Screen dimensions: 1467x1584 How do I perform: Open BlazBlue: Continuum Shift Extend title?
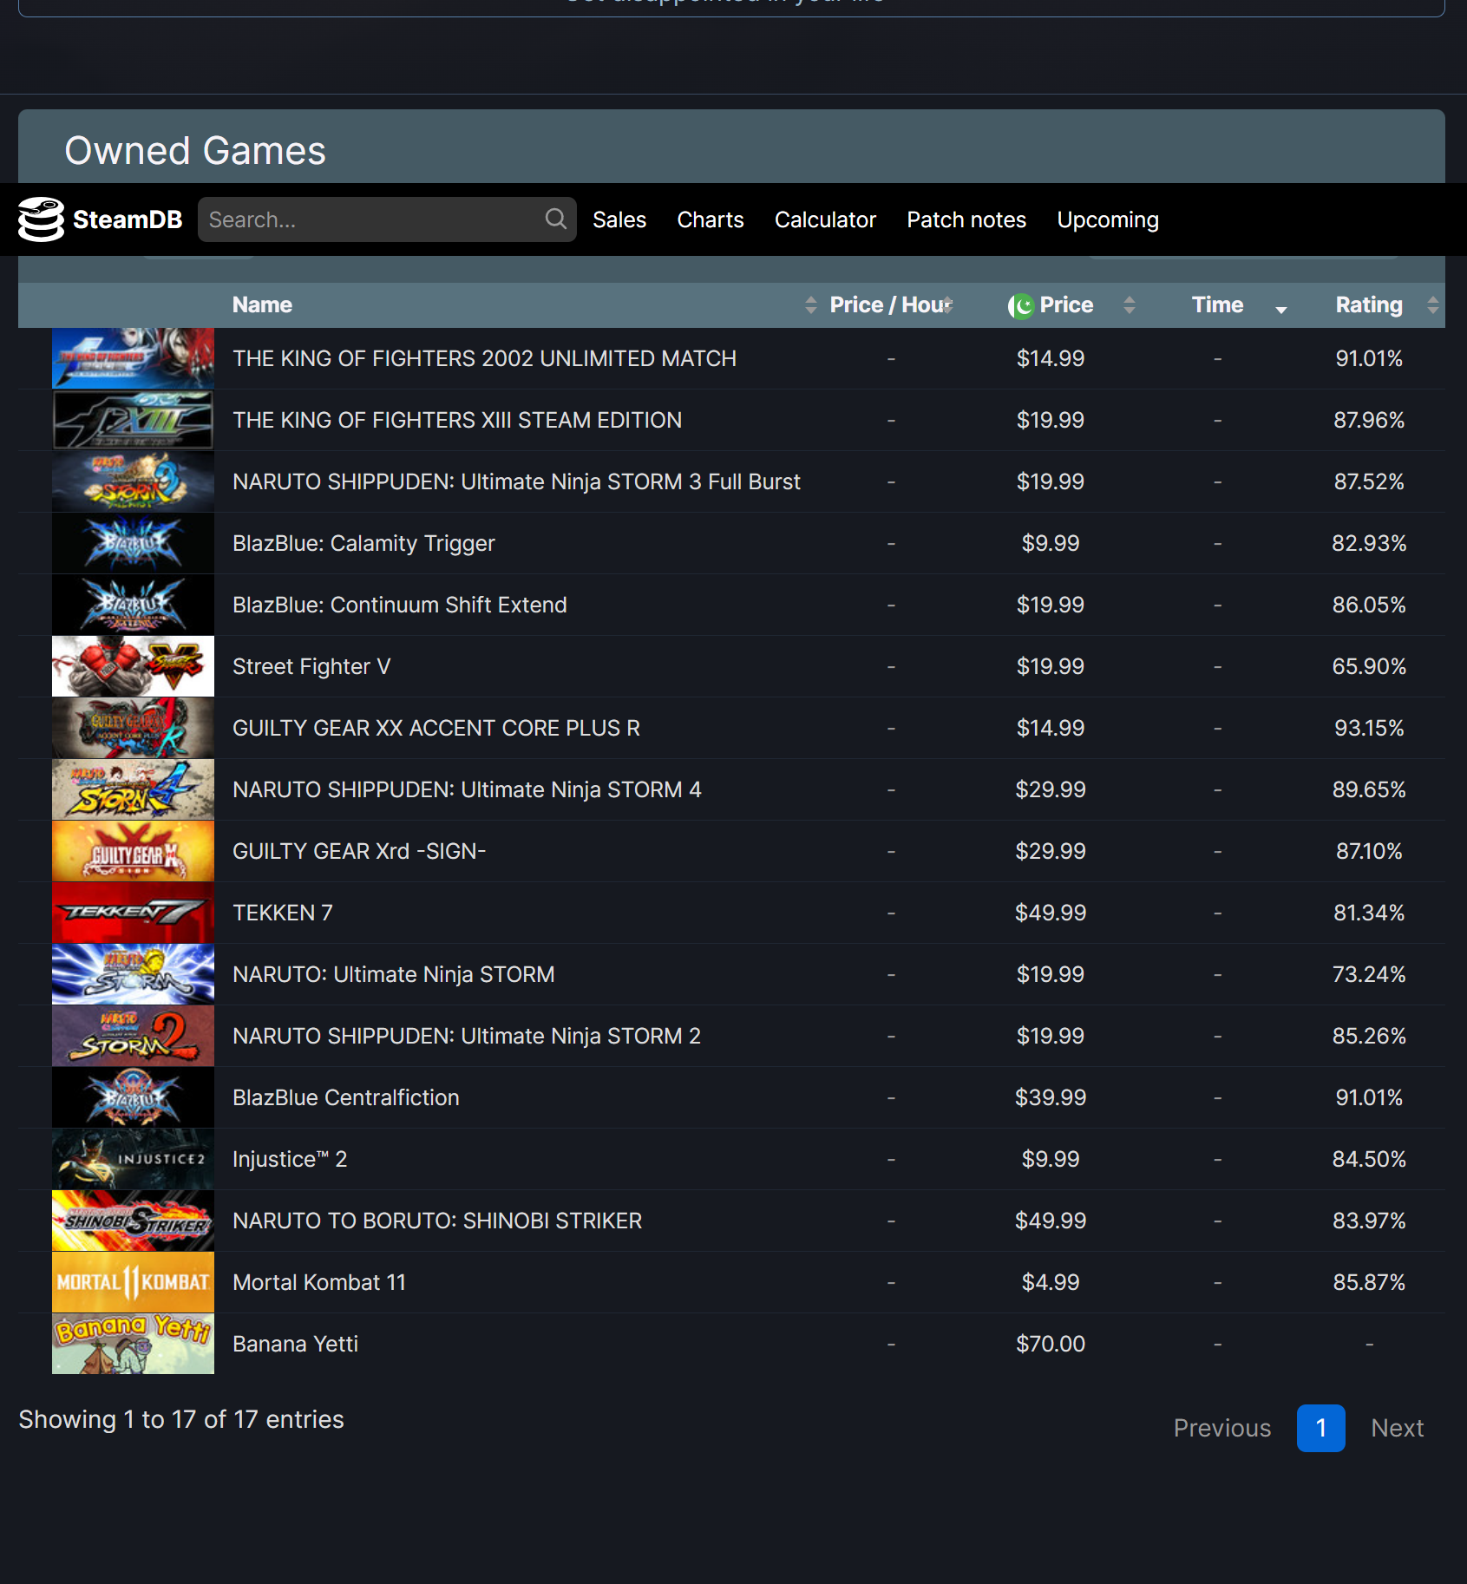point(400,605)
